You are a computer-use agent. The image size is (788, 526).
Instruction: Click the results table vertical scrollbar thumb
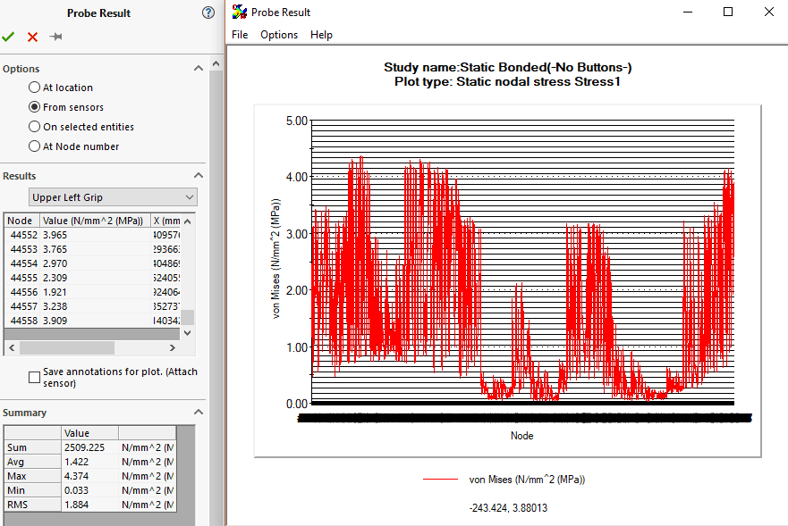(x=188, y=317)
